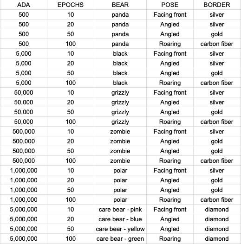Click the panda row's 'carbon fiber' cell
241x244 pixels.
point(217,44)
